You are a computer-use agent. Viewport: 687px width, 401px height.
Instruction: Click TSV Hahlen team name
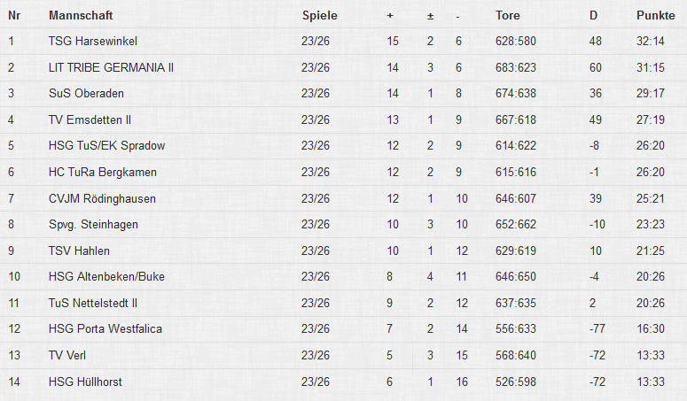click(x=79, y=251)
